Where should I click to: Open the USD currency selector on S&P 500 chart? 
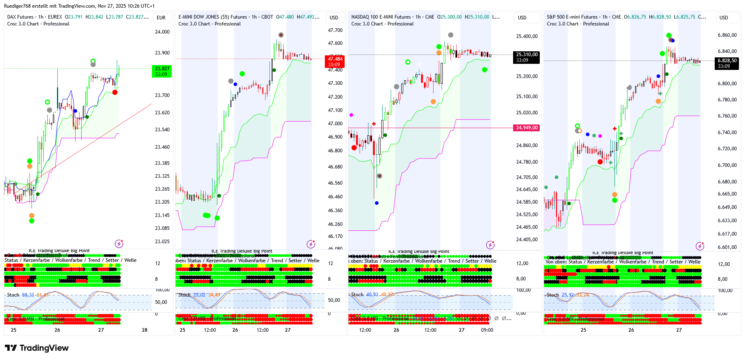pyautogui.click(x=724, y=18)
